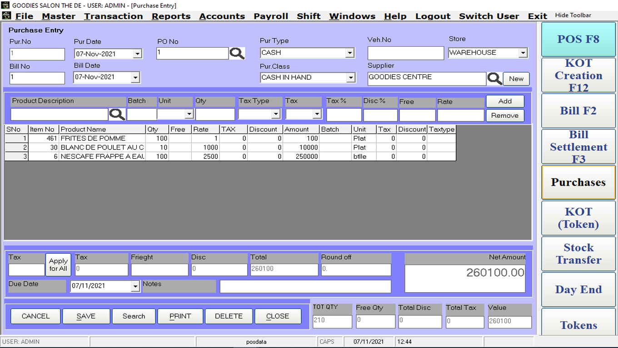Open the Payroll menu

(x=271, y=16)
